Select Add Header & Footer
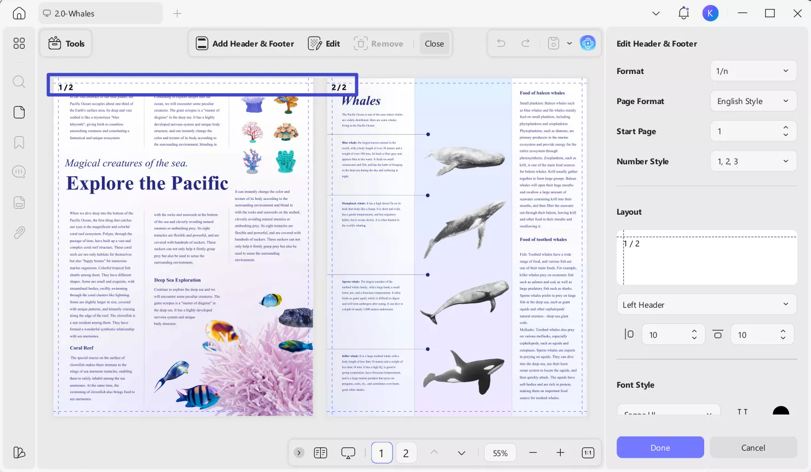The width and height of the screenshot is (811, 472). [x=245, y=44]
